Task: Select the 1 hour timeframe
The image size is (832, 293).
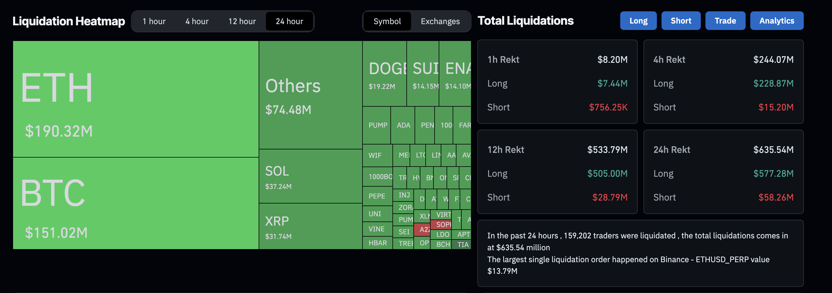Action: (154, 21)
